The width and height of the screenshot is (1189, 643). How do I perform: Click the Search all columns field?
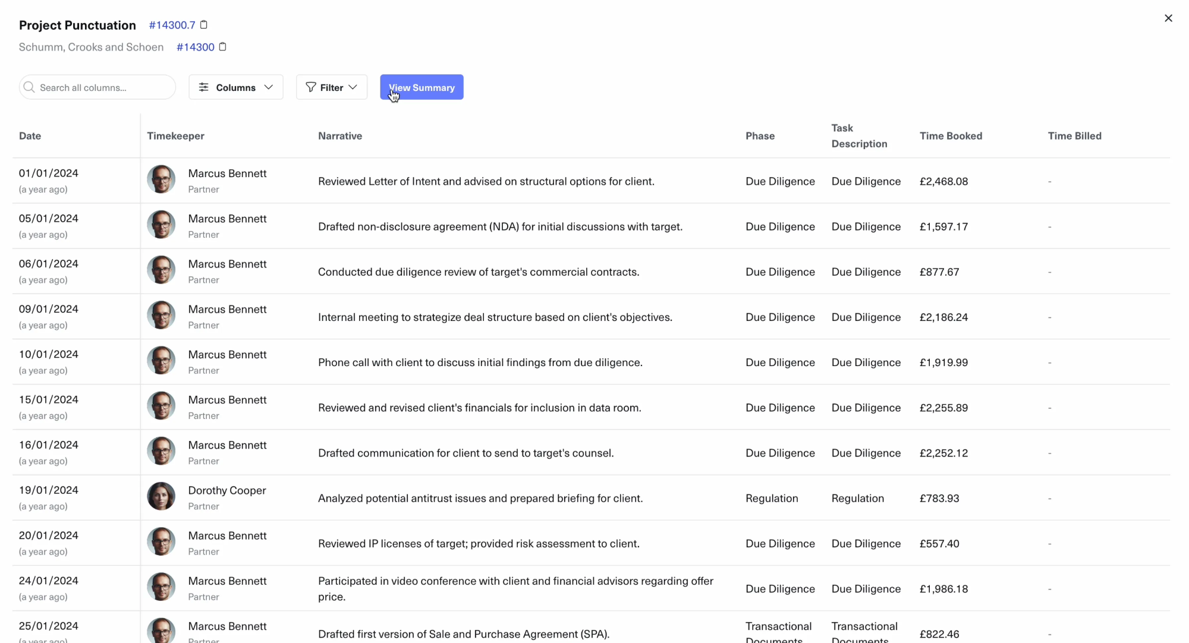(96, 87)
